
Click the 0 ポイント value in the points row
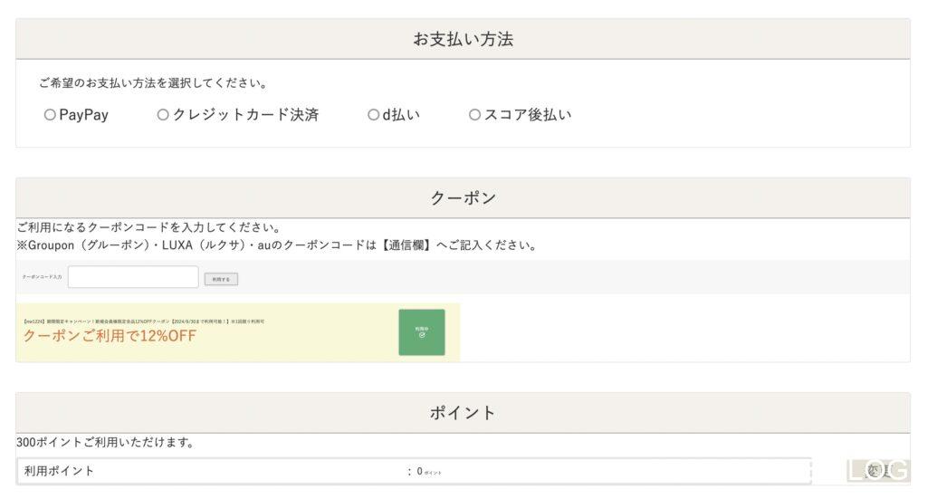(x=428, y=472)
